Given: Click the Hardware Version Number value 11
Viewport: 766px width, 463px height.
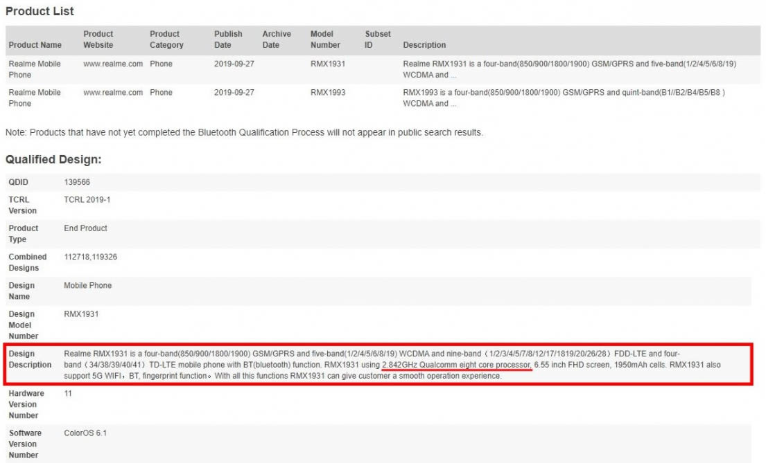Looking at the screenshot, I should click(68, 394).
